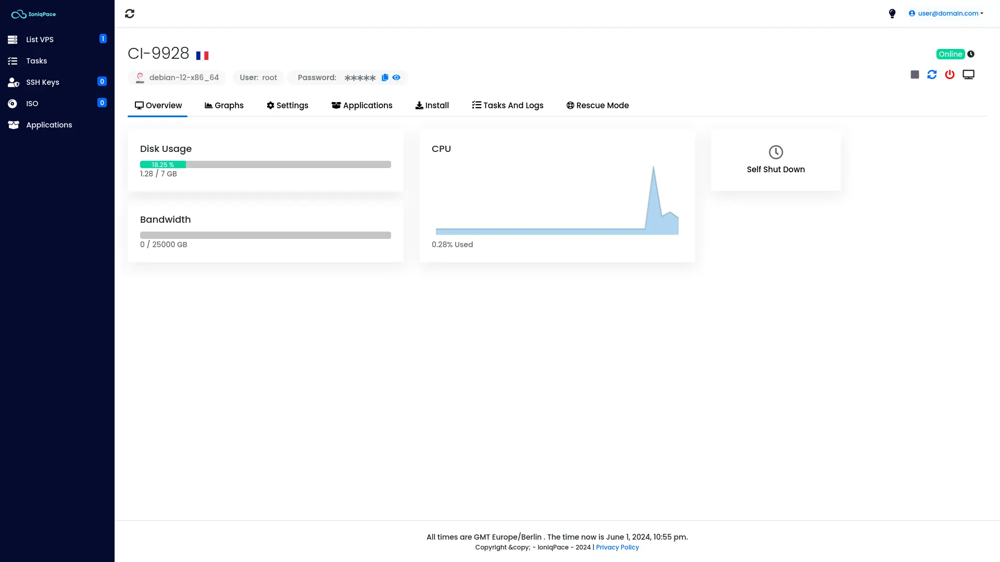Click the Disk Usage progress bar
The height and width of the screenshot is (562, 1000).
(x=265, y=164)
